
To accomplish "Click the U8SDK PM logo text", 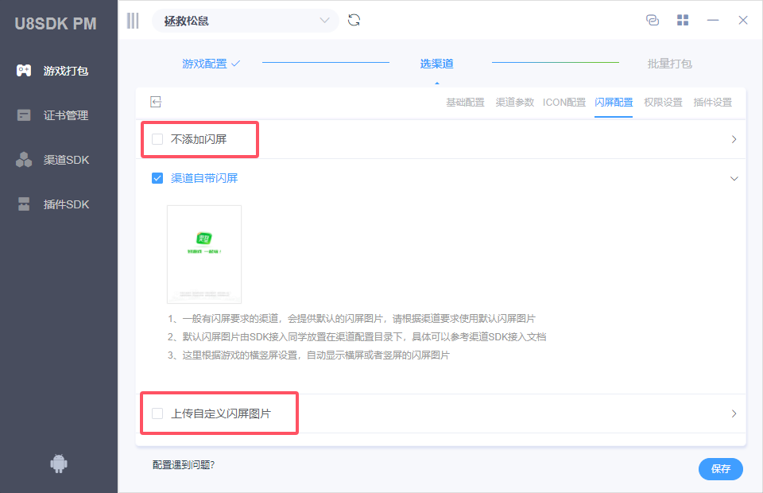I will click(56, 23).
